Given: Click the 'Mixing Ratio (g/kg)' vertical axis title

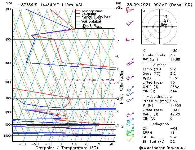Looking at the screenshot, I should coord(122,87).
